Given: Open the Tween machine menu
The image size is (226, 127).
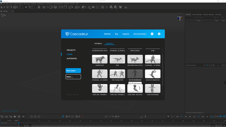Looking at the screenshot, I should click(18, 4).
